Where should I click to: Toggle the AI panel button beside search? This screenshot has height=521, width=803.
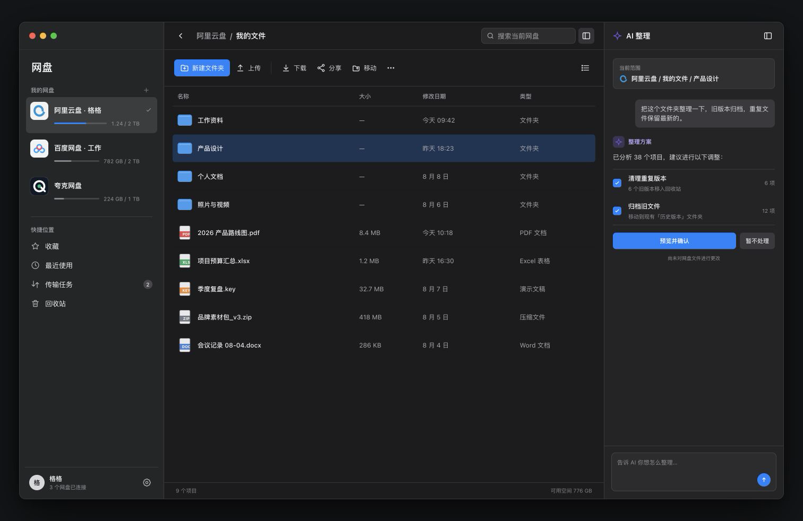[x=586, y=36]
